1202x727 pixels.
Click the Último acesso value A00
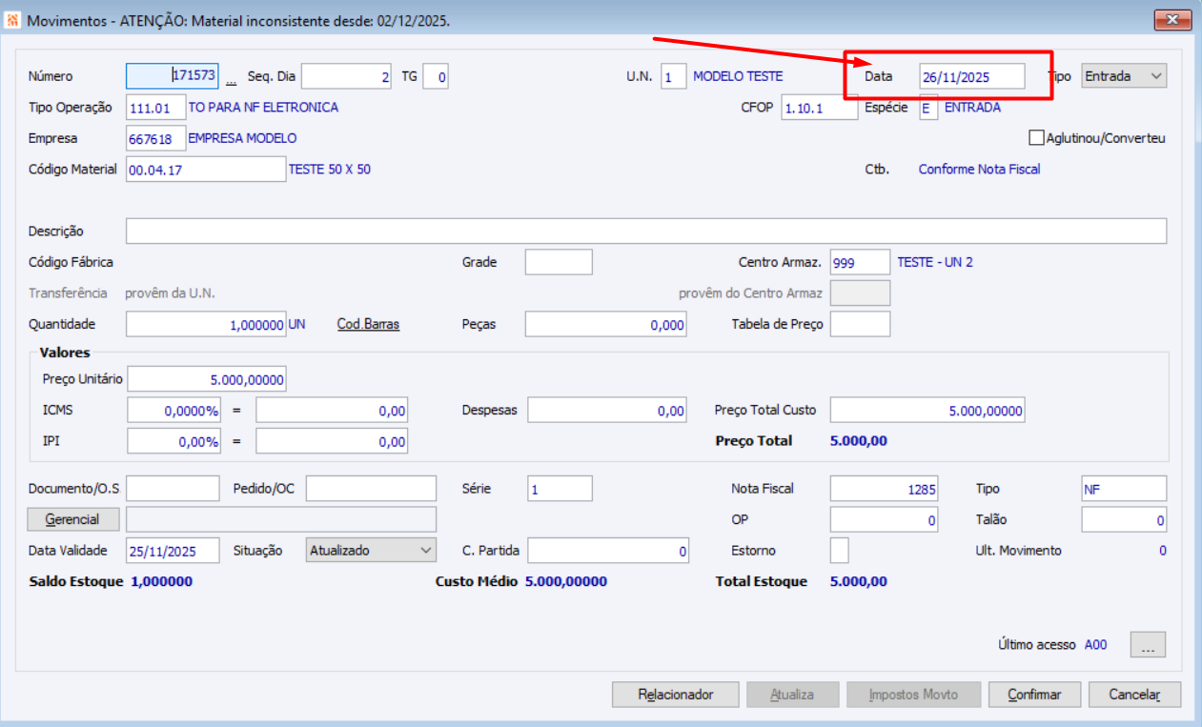(x=1096, y=645)
